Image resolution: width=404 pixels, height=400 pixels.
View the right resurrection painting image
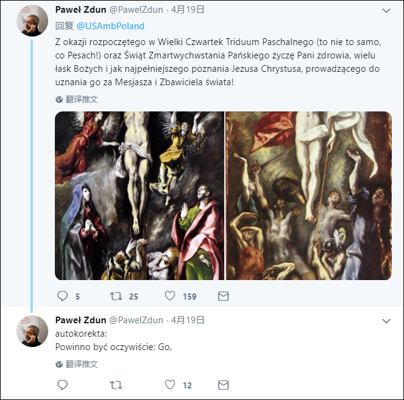(x=309, y=195)
